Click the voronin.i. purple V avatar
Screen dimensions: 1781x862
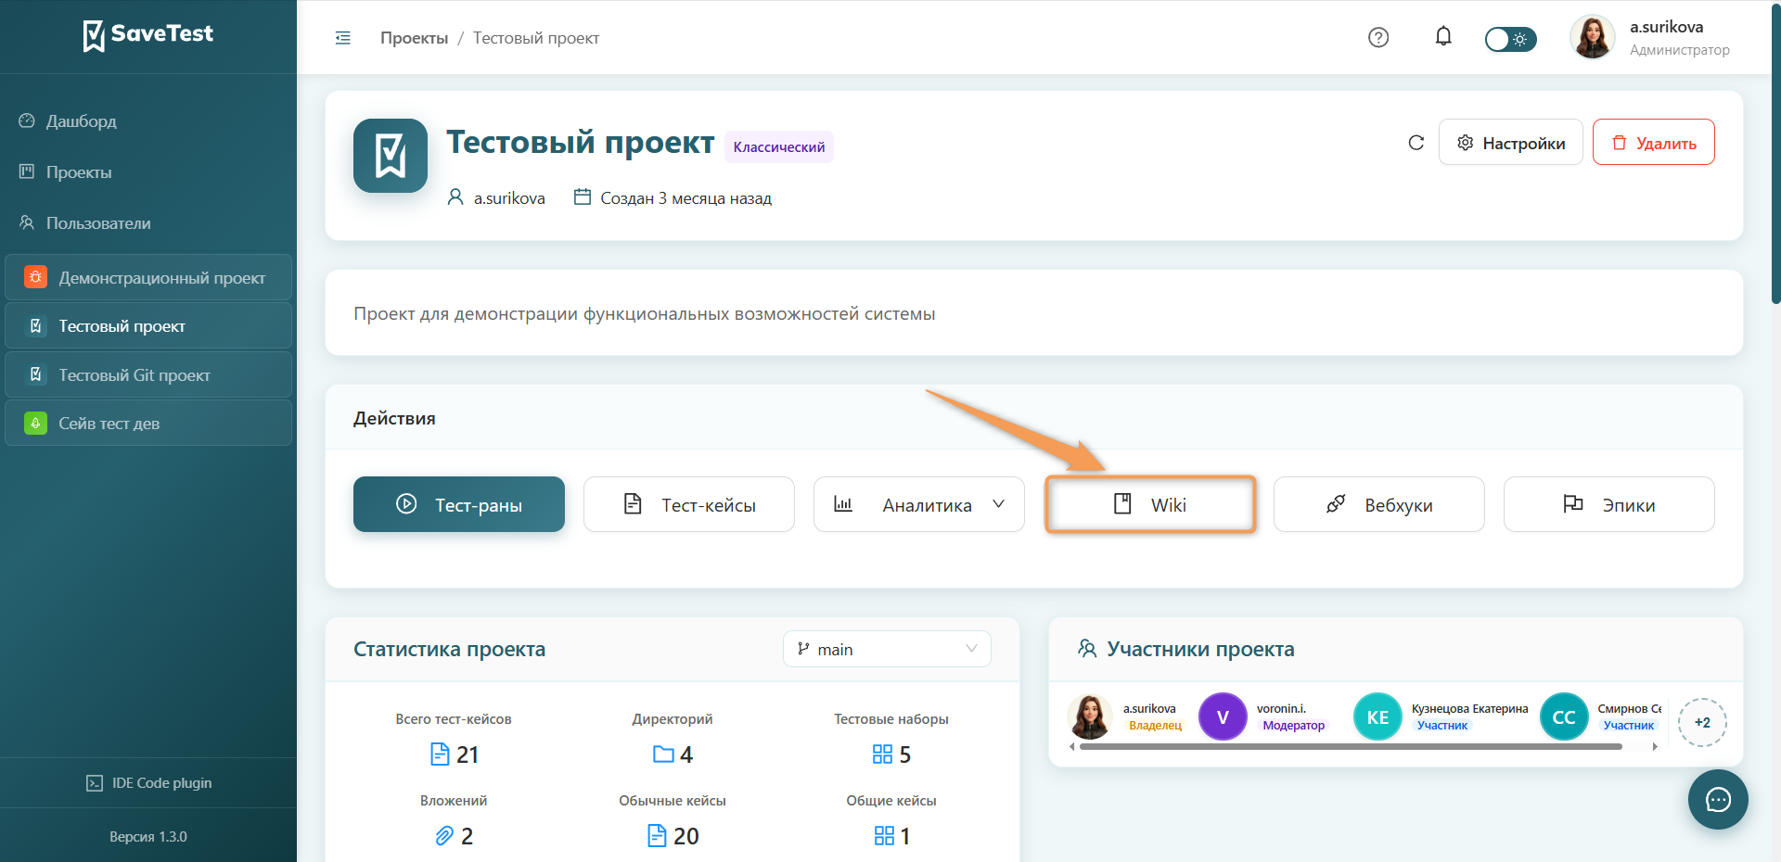tap(1223, 716)
